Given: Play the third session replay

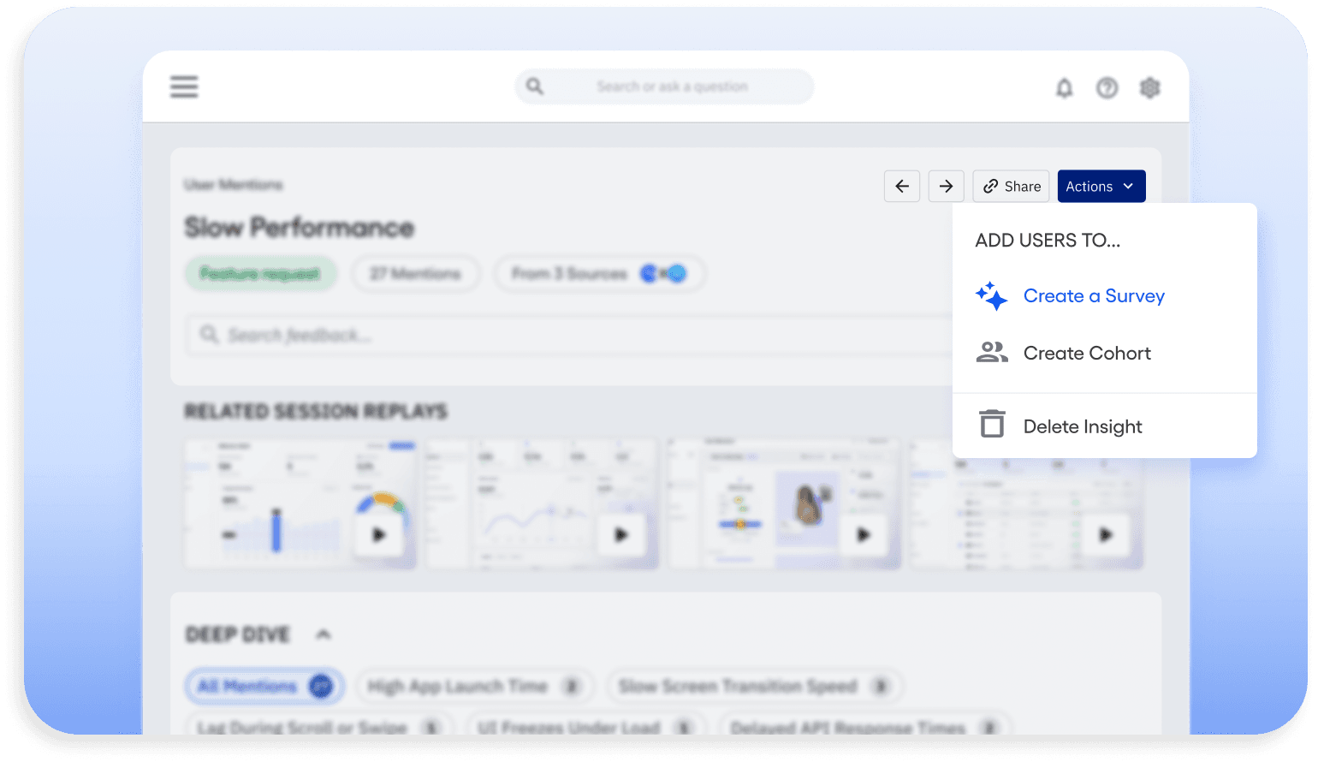Looking at the screenshot, I should click(x=864, y=534).
